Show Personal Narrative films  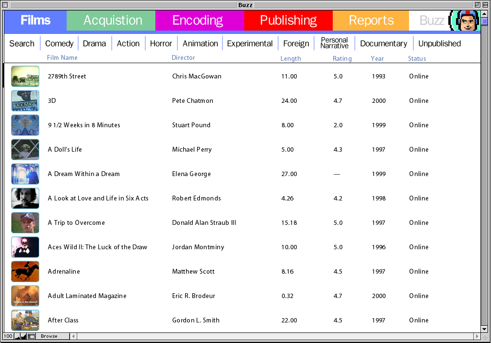tap(334, 43)
